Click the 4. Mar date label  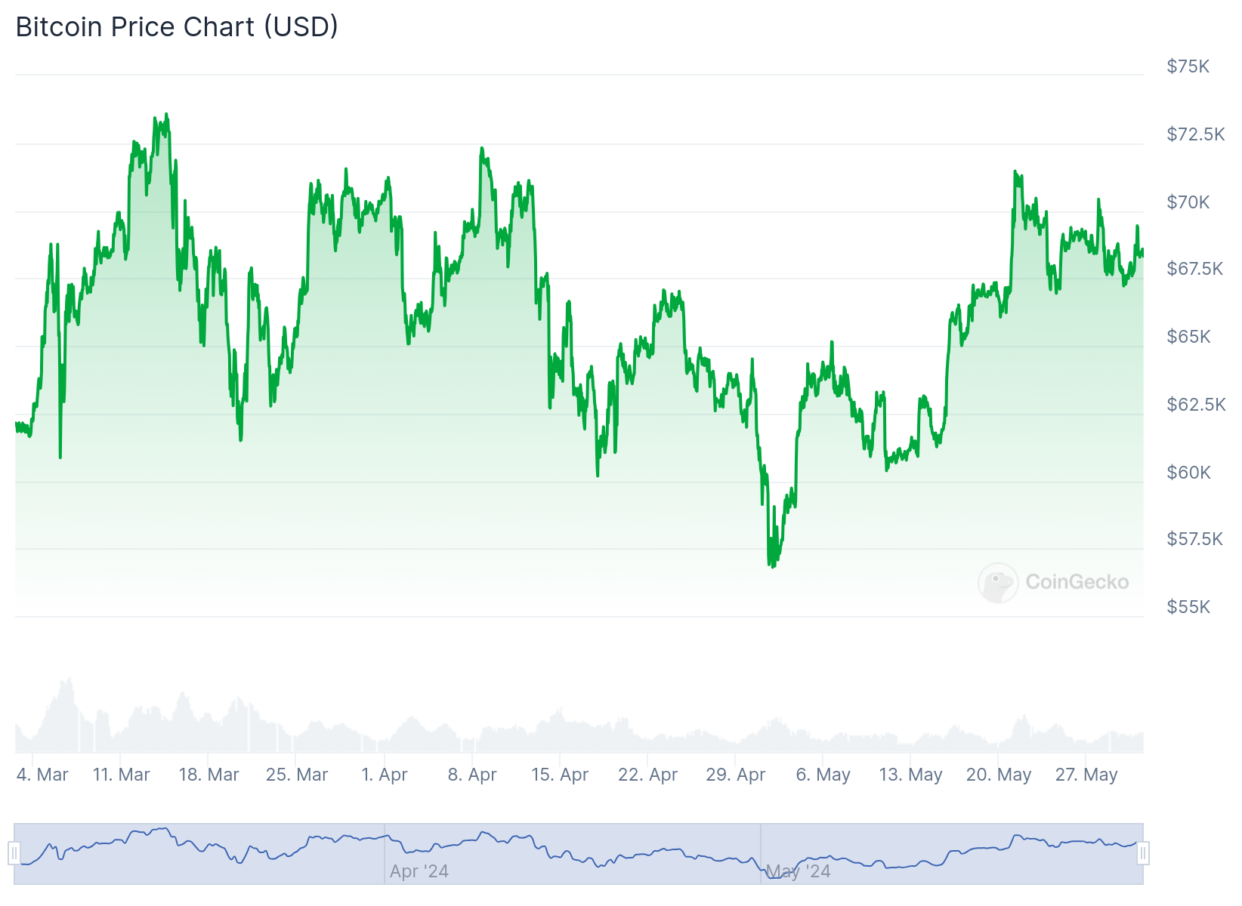pyautogui.click(x=42, y=775)
